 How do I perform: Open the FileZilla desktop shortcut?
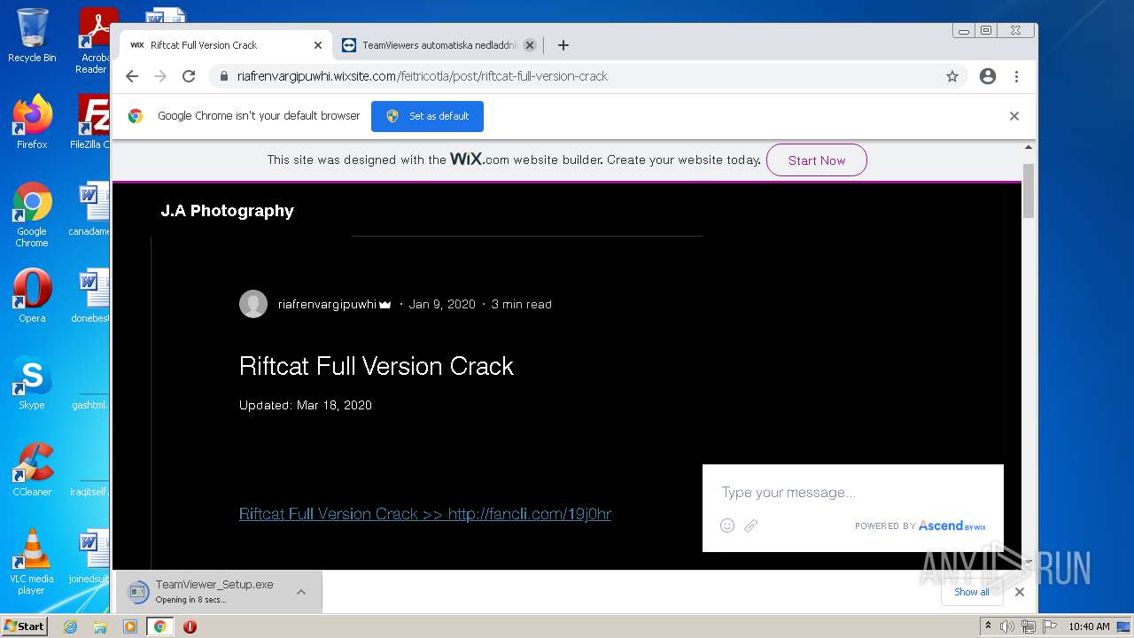91,122
